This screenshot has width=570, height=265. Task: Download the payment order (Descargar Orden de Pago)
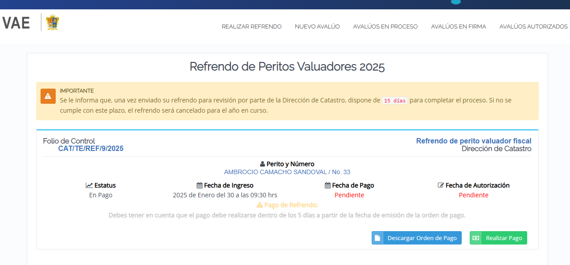(417, 238)
